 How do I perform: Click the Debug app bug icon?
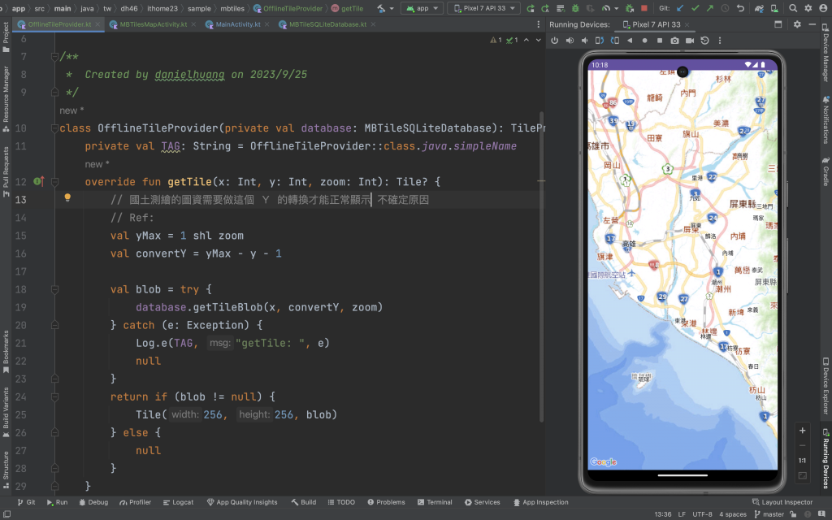(575, 8)
